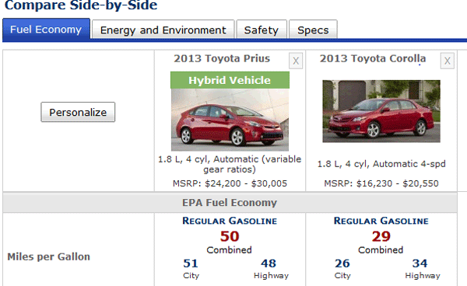
Task: Open the Fuel Economy tab
Action: (46, 29)
